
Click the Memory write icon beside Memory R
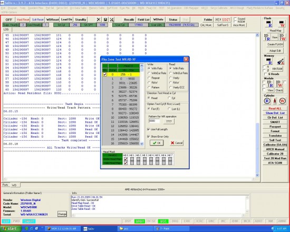click(281, 61)
